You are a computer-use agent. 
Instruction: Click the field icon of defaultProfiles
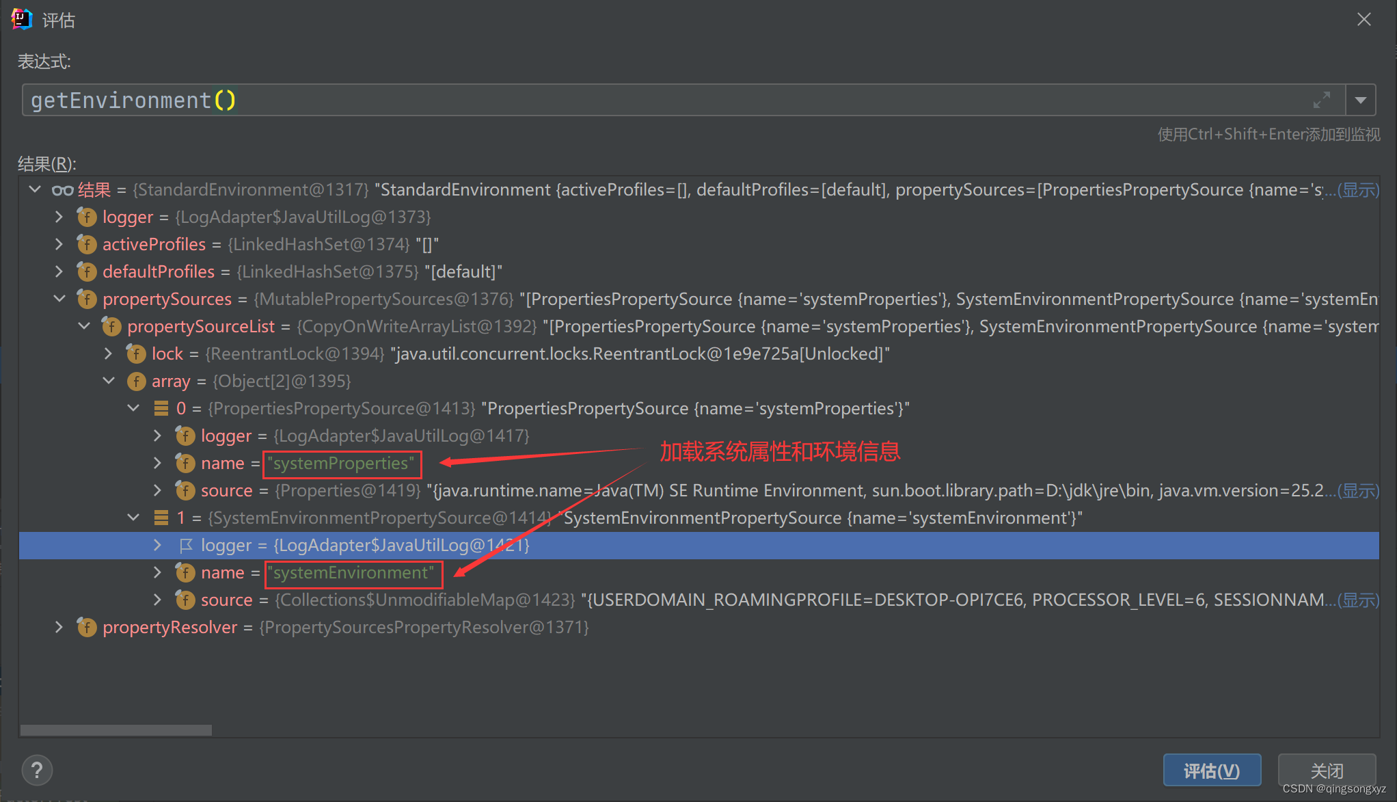pyautogui.click(x=86, y=271)
